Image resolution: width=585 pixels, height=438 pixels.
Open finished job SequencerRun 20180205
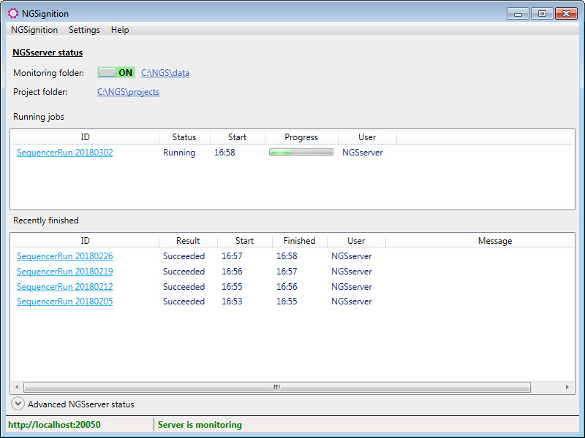click(x=64, y=301)
